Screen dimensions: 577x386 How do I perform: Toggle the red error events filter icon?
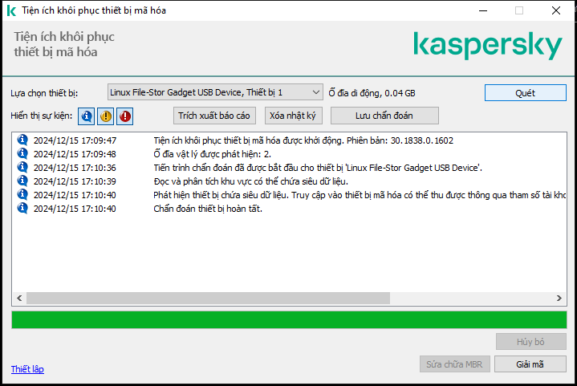click(x=125, y=116)
